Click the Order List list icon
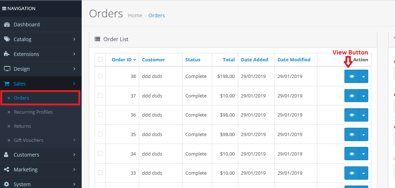The image size is (395, 188). pyautogui.click(x=97, y=39)
